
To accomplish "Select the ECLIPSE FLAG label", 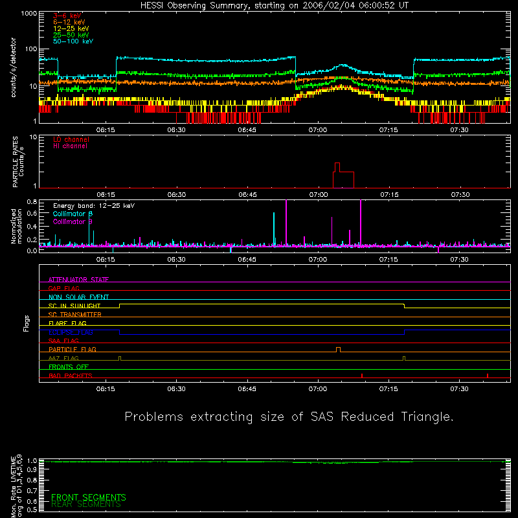I will point(71,332).
